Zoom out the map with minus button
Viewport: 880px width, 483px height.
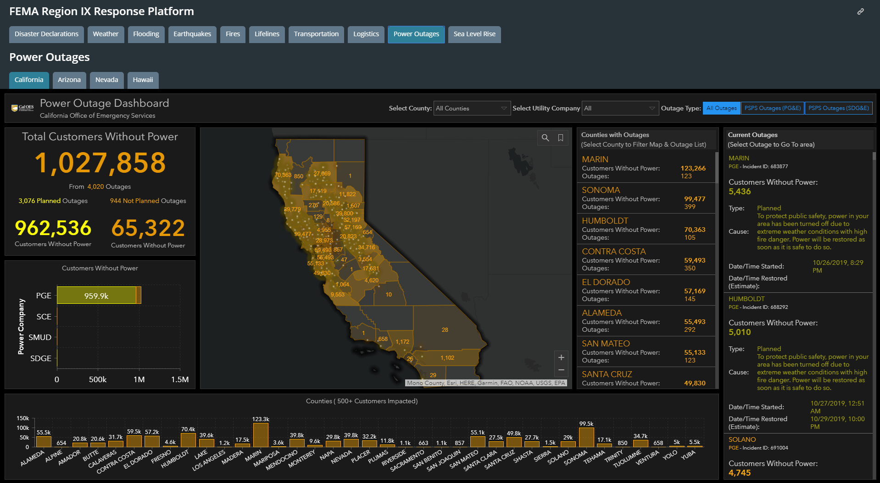tap(561, 370)
